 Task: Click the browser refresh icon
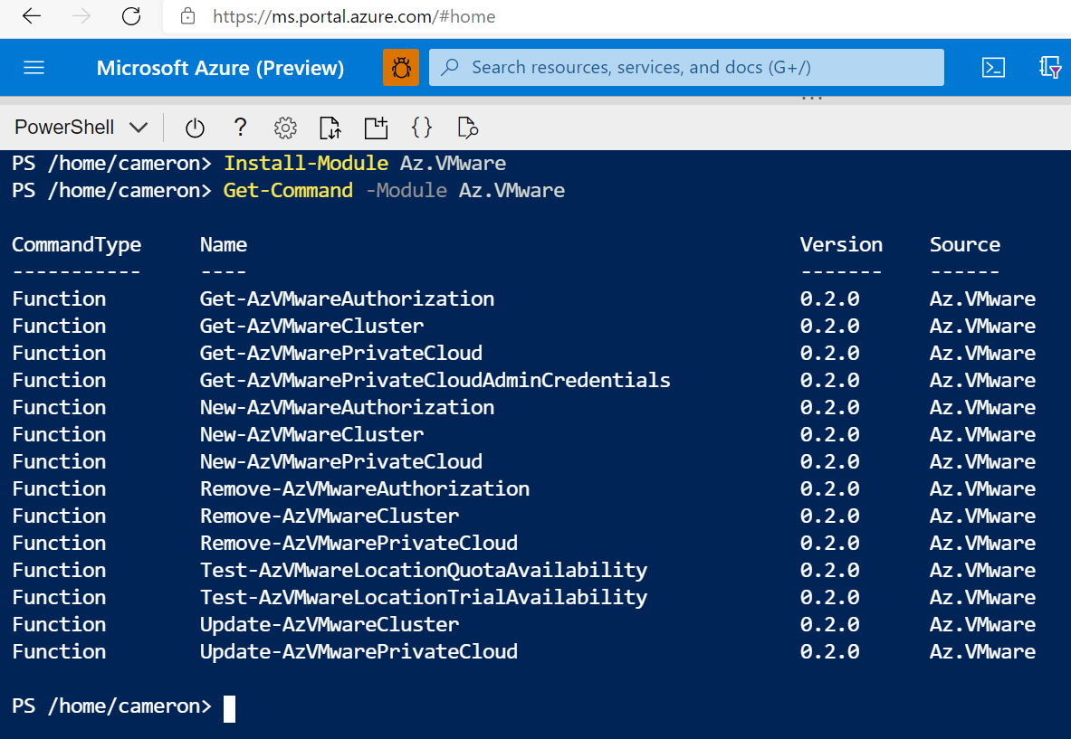click(129, 15)
